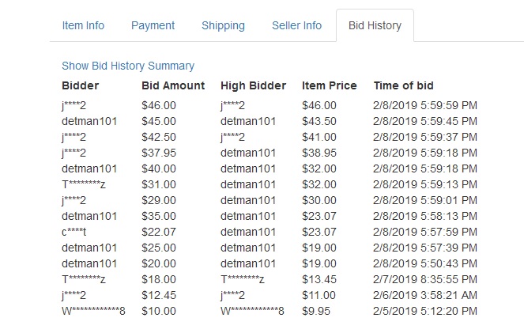Click the 2/7/2019 8:35:55 PM timestamp

coord(425,279)
